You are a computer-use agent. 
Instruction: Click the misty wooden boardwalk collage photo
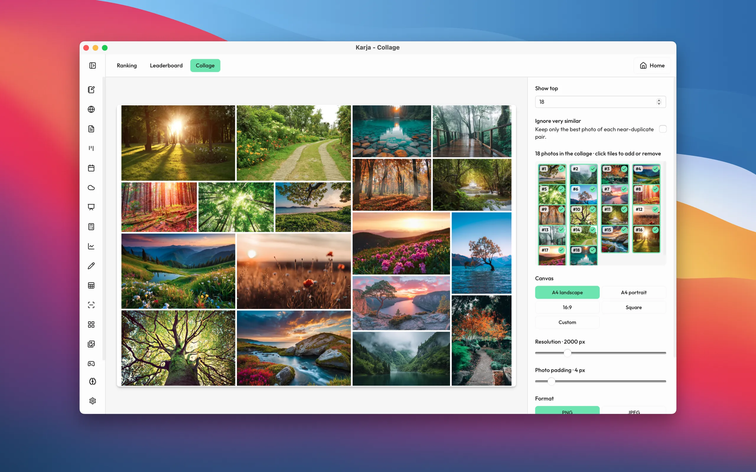tap(472, 131)
